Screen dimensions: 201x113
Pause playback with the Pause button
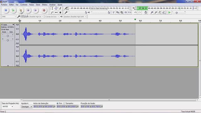point(6,10)
